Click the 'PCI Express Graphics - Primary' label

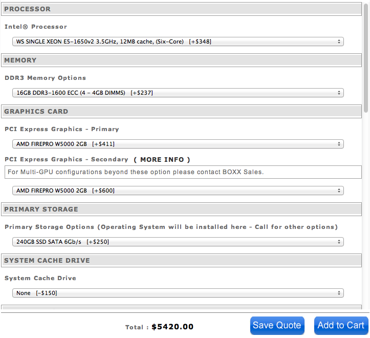tap(62, 129)
